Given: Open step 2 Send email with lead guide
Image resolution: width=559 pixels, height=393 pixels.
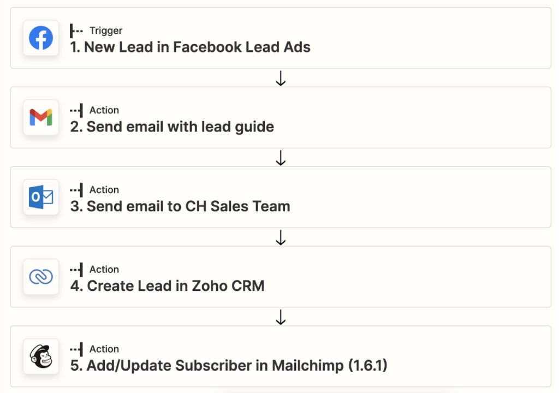Looking at the screenshot, I should [281, 117].
